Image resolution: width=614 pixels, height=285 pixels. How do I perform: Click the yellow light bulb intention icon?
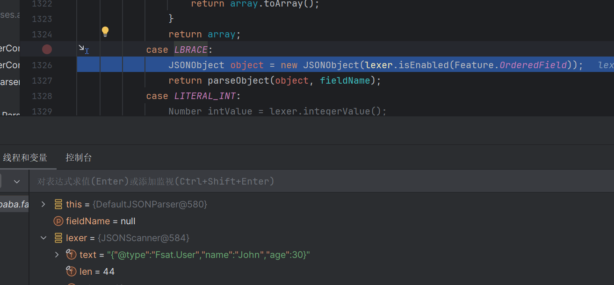coord(105,31)
